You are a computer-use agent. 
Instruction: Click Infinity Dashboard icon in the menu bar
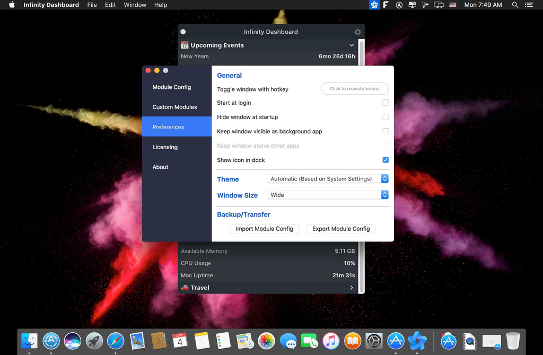point(374,5)
